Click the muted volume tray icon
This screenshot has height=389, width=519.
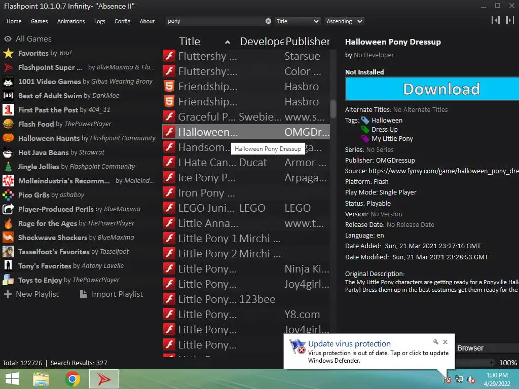tap(471, 380)
